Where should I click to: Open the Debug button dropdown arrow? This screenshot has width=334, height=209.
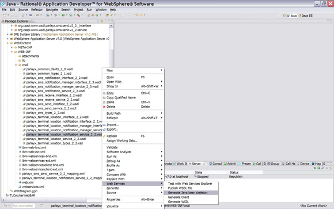(59, 15)
